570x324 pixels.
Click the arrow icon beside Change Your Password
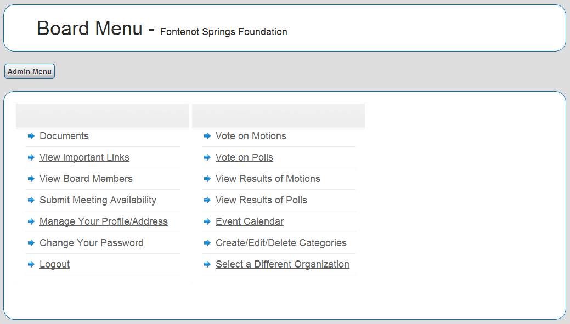tap(31, 243)
